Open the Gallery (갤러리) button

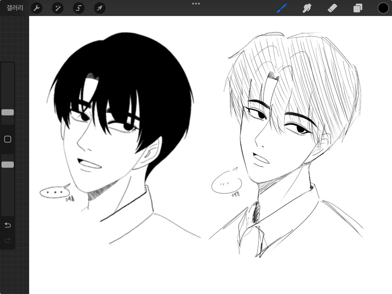click(15, 8)
